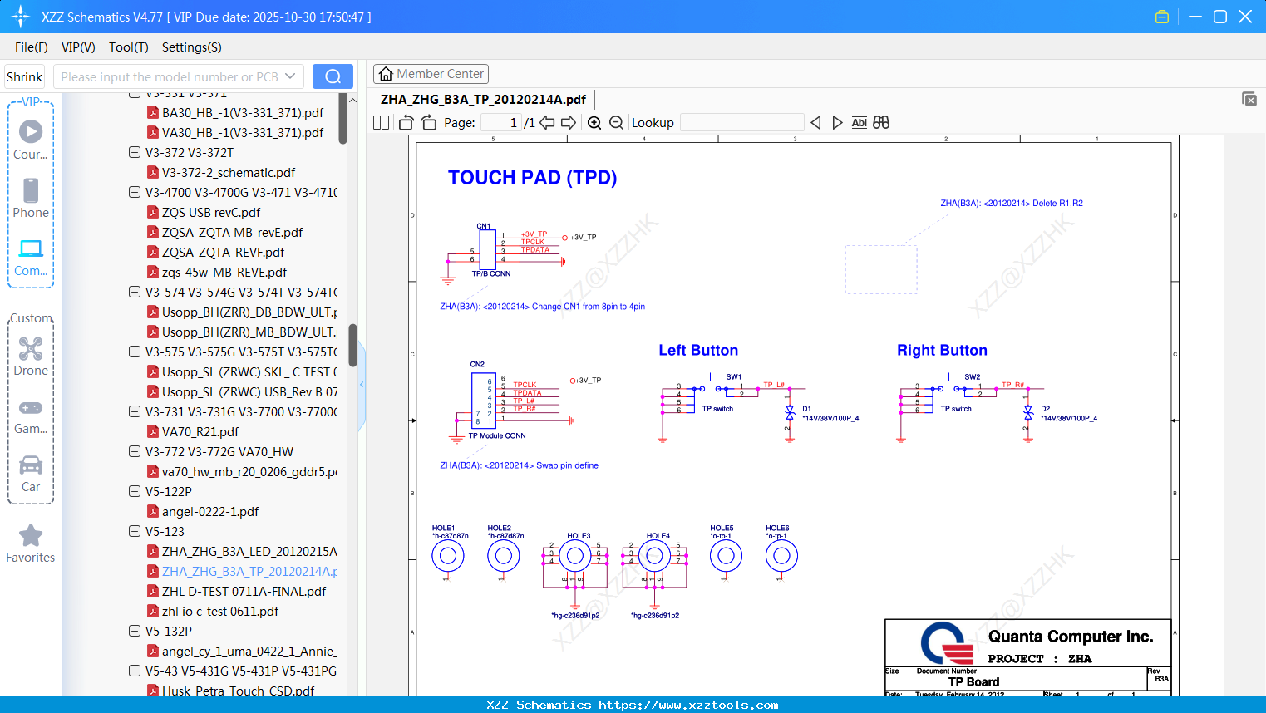Toggle the split page view icon

pos(382,122)
